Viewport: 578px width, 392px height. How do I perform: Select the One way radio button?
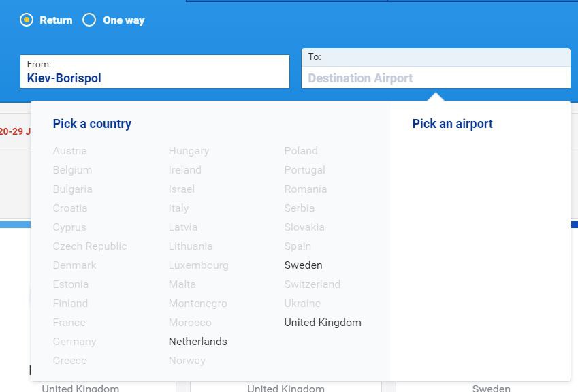(x=89, y=20)
